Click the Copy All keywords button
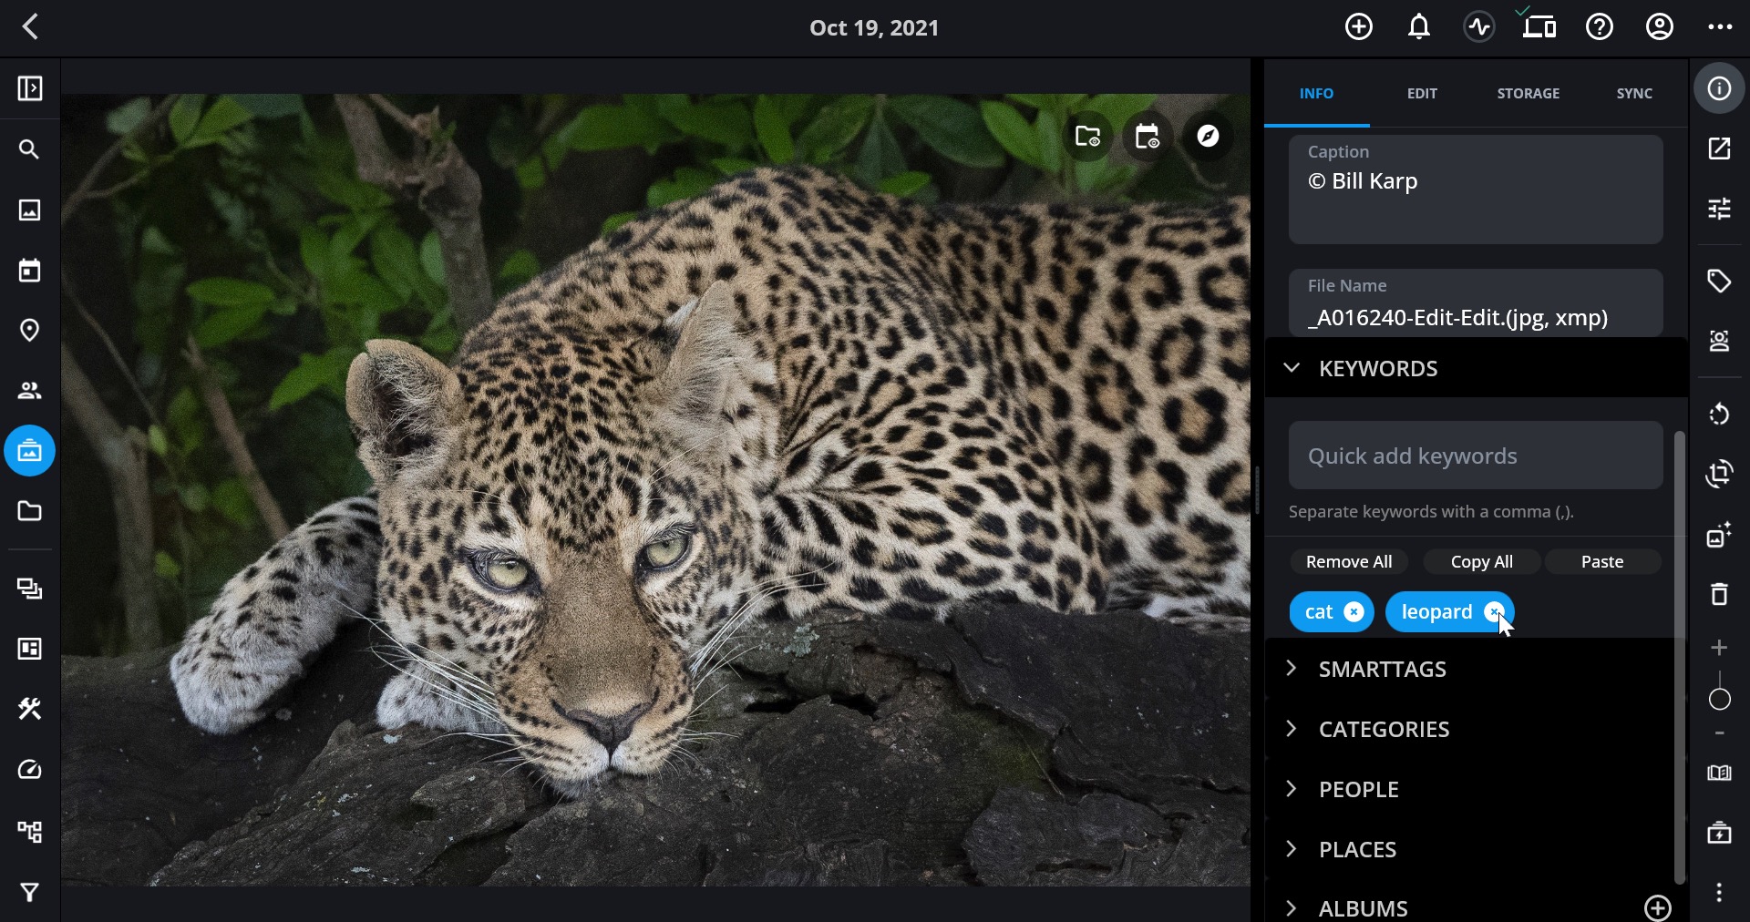 click(x=1482, y=562)
